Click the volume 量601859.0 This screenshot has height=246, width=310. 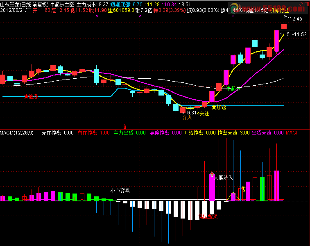(x=121, y=10)
